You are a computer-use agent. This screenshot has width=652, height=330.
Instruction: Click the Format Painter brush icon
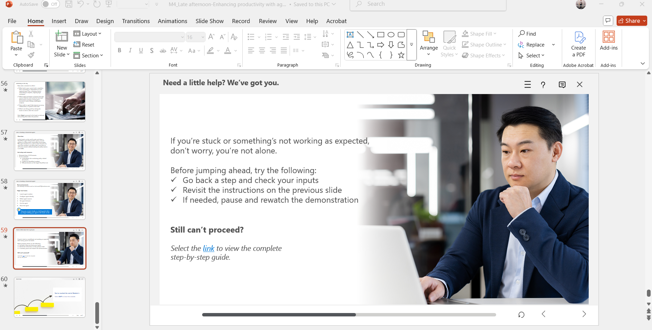tap(31, 55)
